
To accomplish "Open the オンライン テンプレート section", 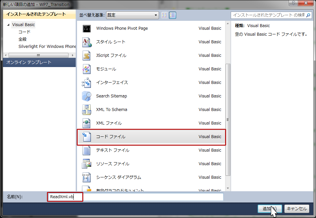I will pyautogui.click(x=39, y=62).
